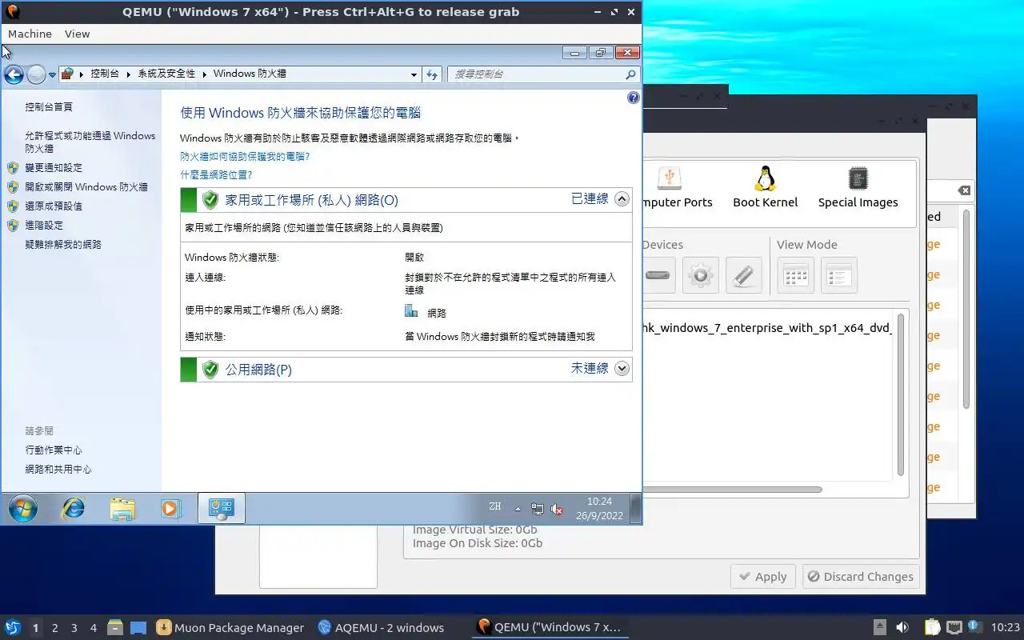This screenshot has height=640, width=1024.
Task: Click 控制台 breadcrumb in address bar
Action: pyautogui.click(x=104, y=74)
